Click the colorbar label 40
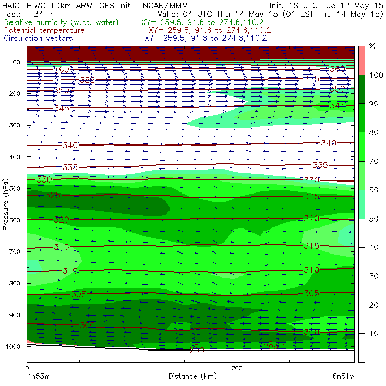 (x=373, y=247)
